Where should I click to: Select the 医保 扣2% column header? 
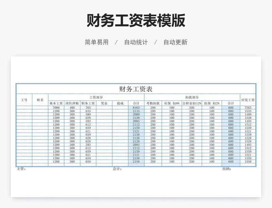pos(212,103)
